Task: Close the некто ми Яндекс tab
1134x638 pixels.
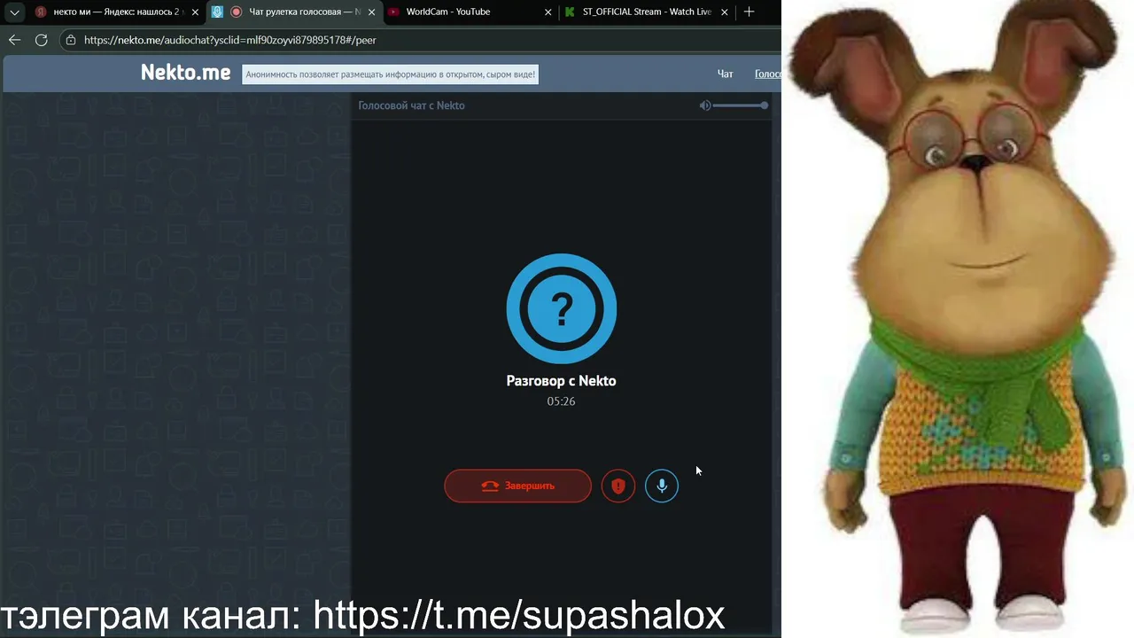Action: (x=195, y=12)
